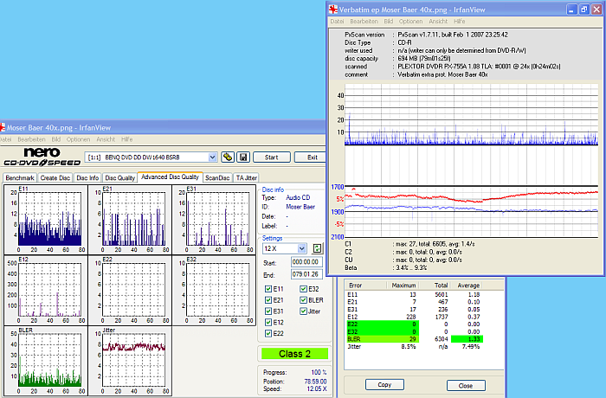This screenshot has height=398, width=606.
Task: Open Optionen menu in Moser Baer window
Action: pos(78,139)
